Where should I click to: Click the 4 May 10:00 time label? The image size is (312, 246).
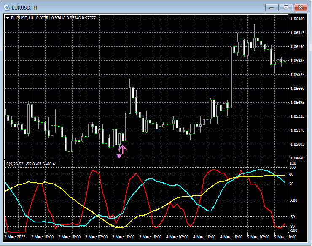click(204, 237)
